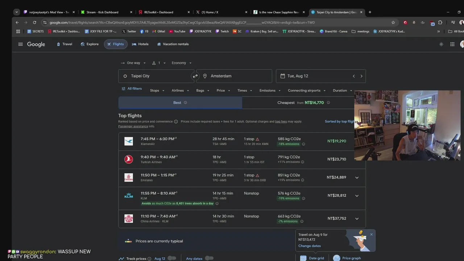Select Flights tab
464x261 pixels.
pyautogui.click(x=116, y=44)
